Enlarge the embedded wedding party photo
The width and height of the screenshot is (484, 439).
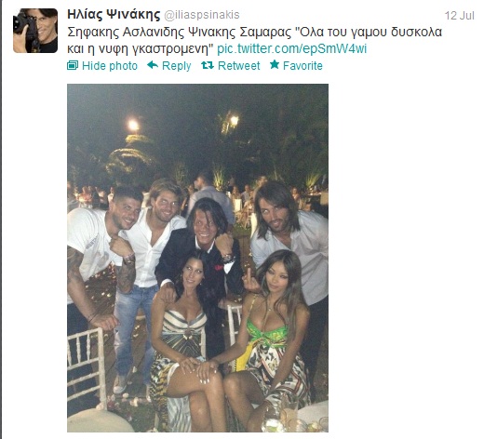(197, 258)
